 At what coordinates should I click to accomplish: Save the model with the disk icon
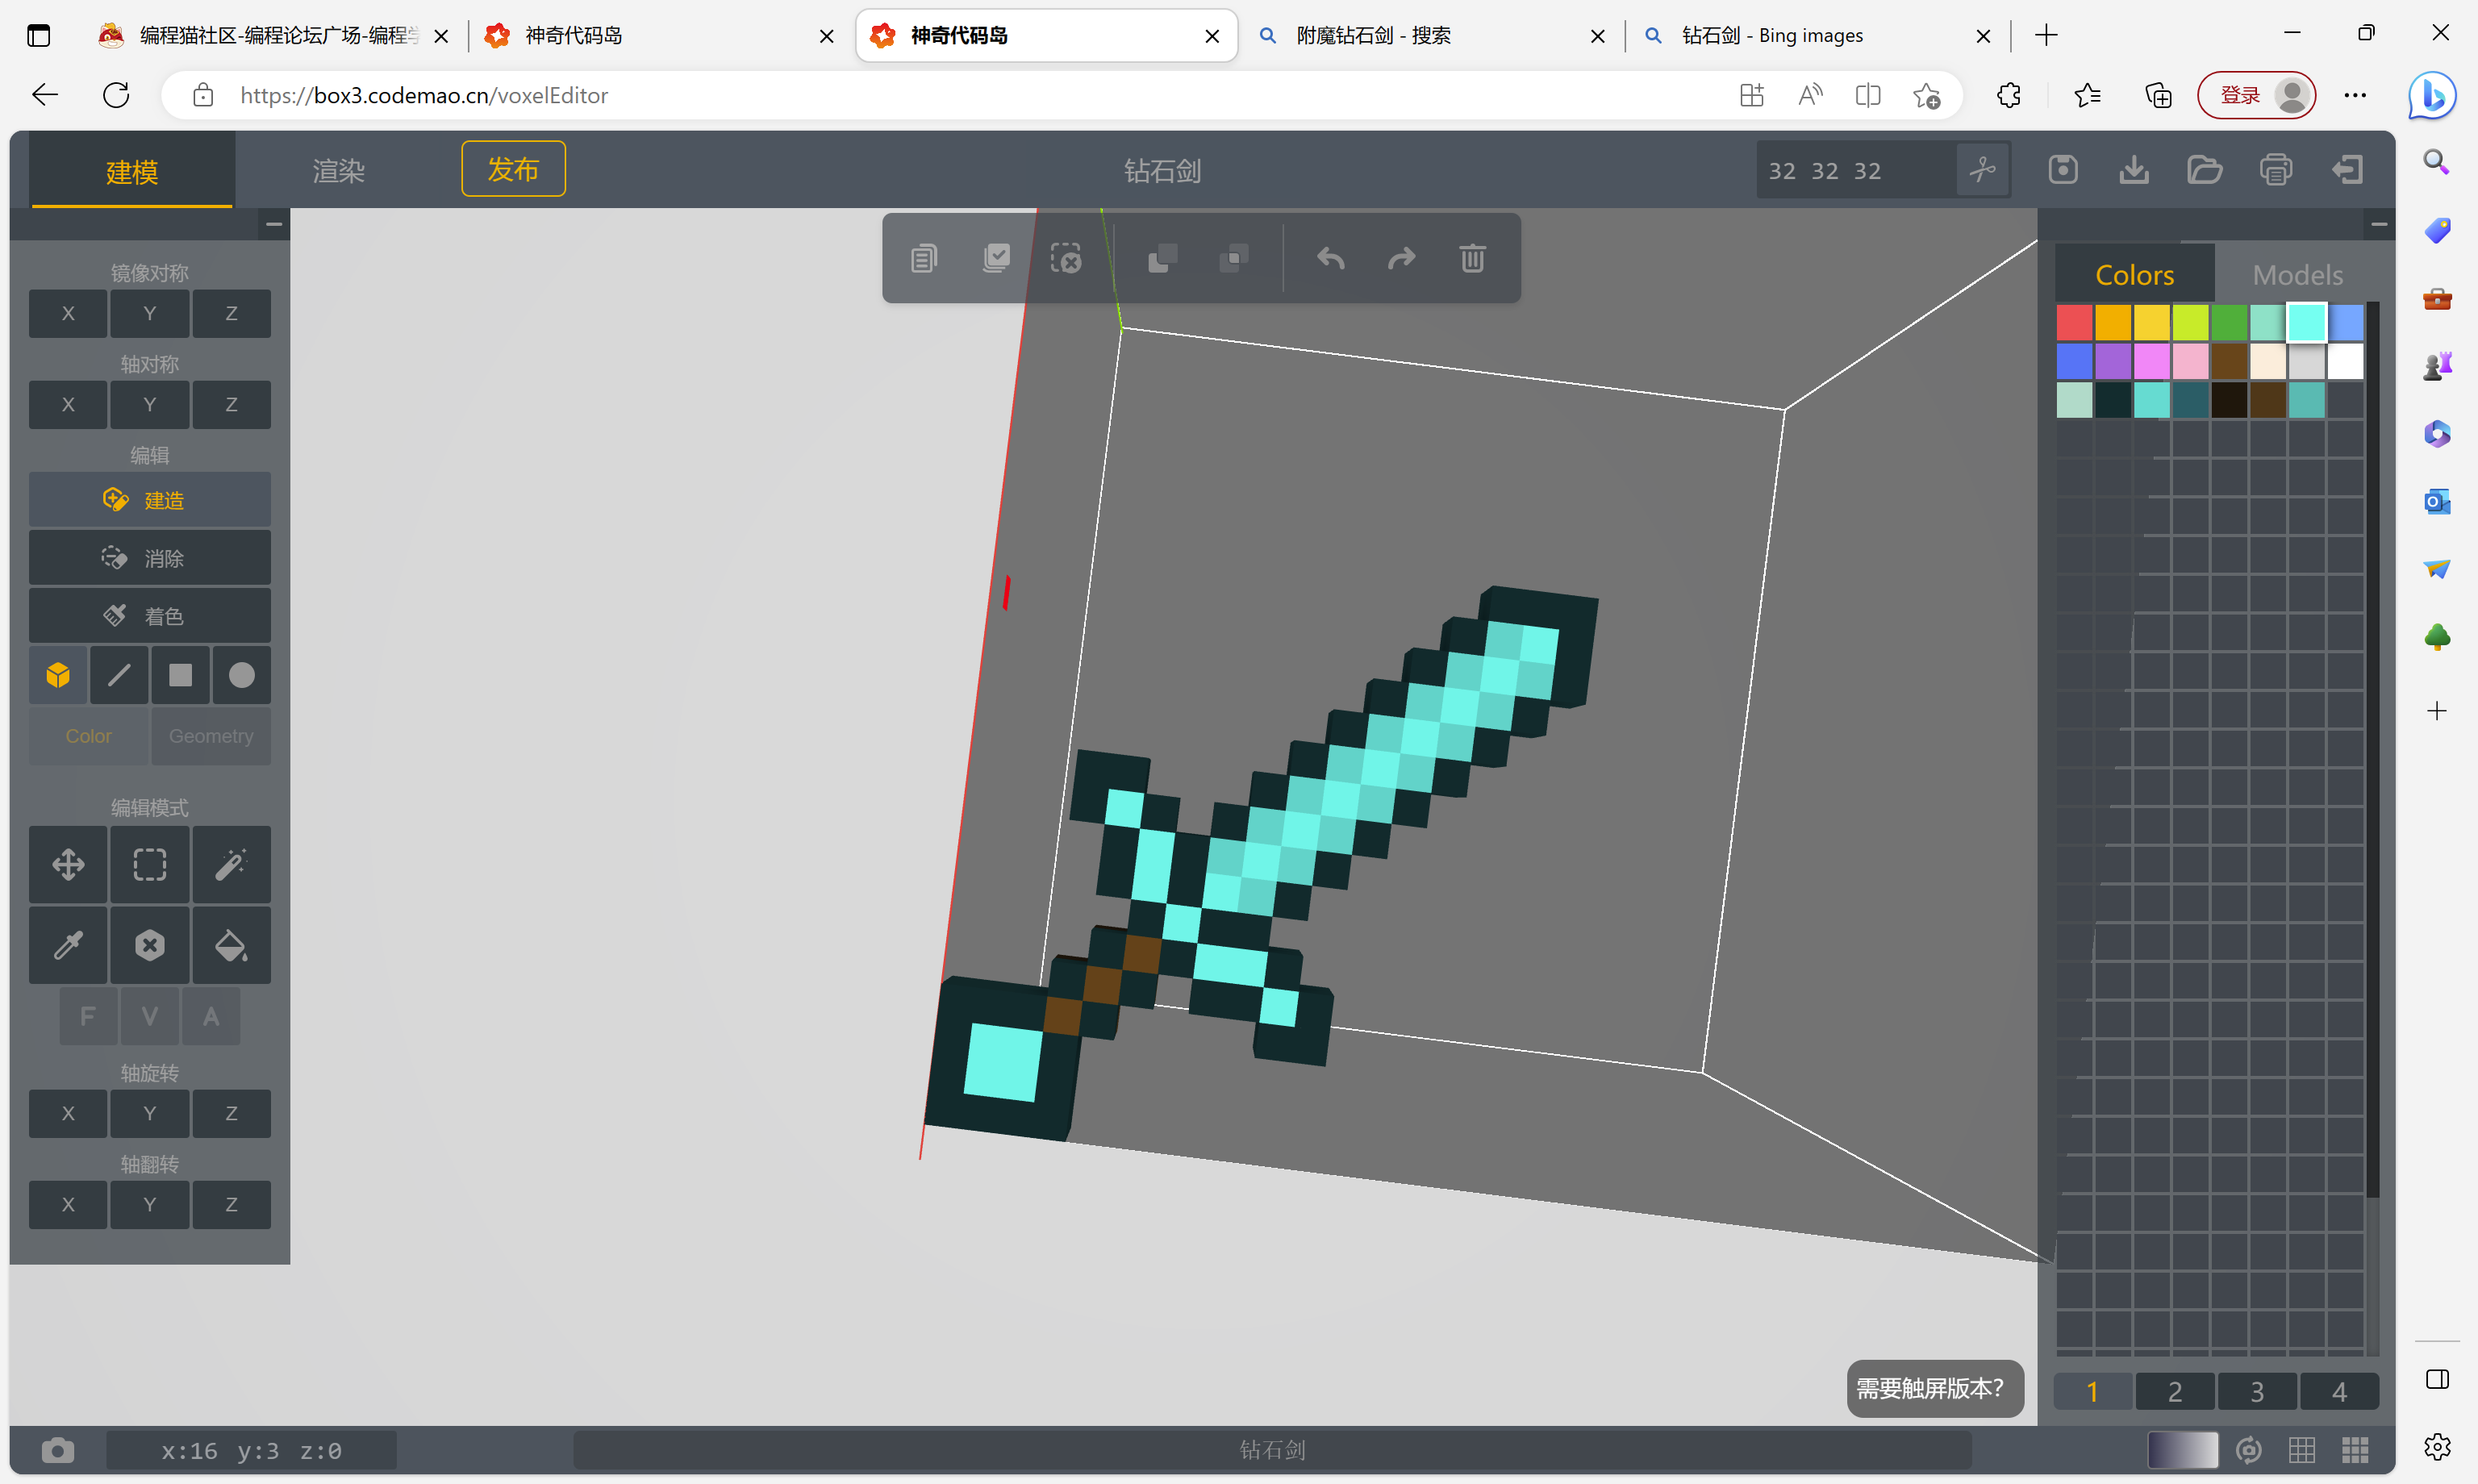[2063, 170]
